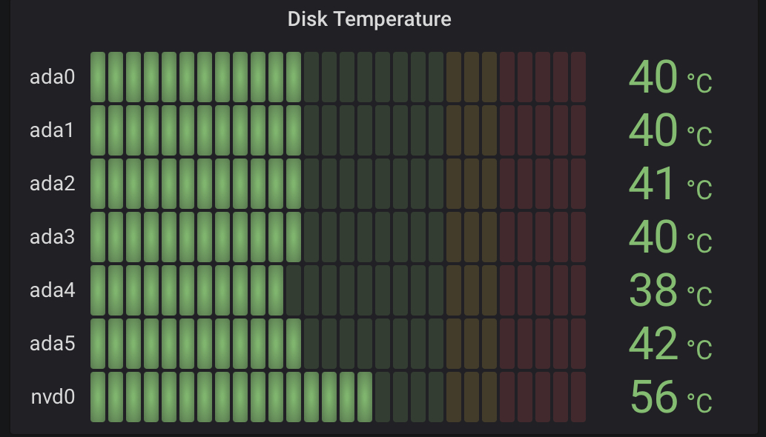Click the 40 °C reading for ada0
Image resolution: width=766 pixels, height=437 pixels.
point(670,77)
